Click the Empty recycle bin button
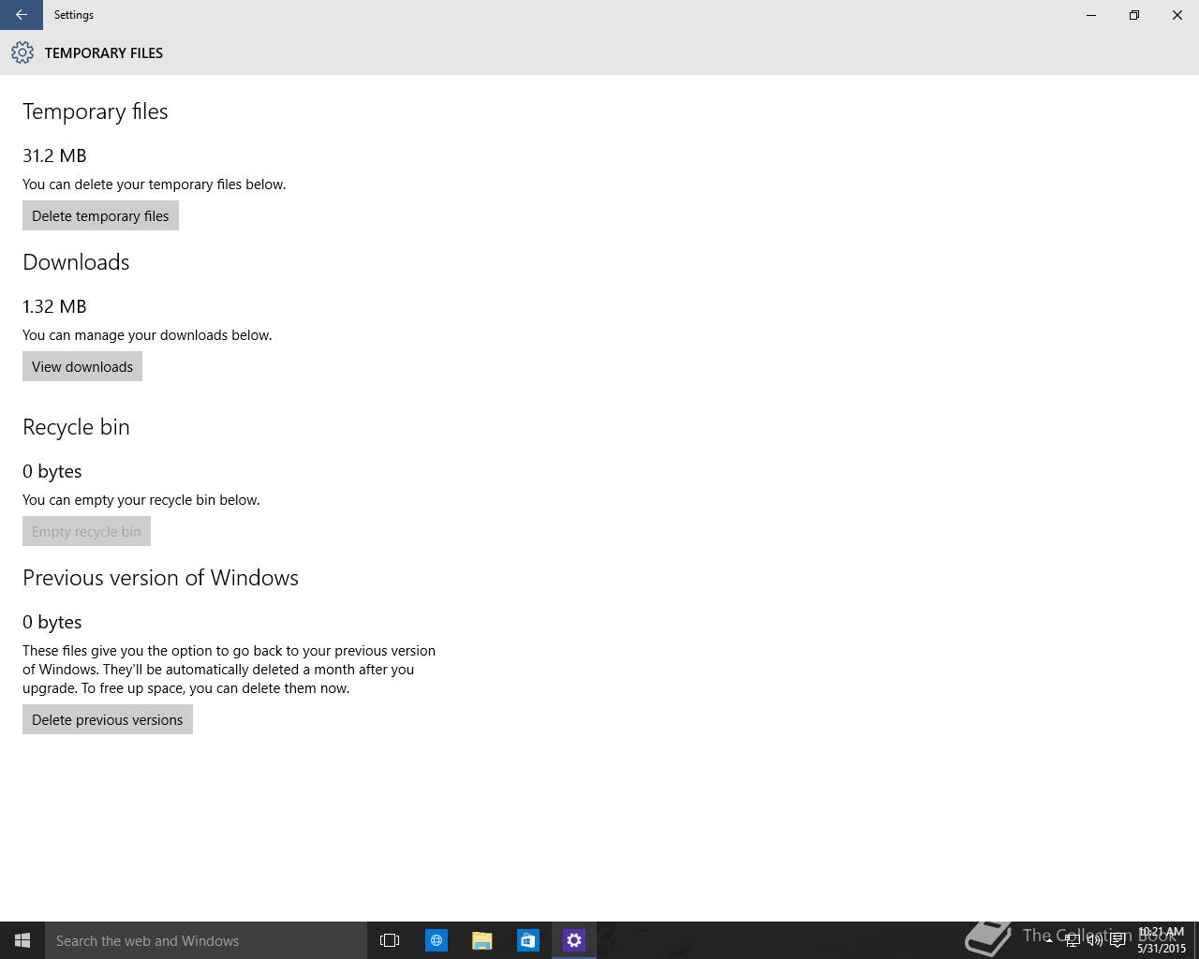This screenshot has width=1199, height=959. 86,531
